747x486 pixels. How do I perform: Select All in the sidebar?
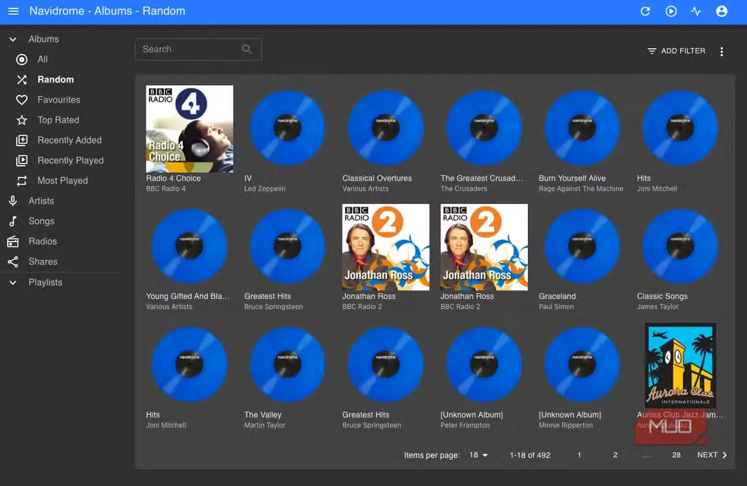[42, 60]
